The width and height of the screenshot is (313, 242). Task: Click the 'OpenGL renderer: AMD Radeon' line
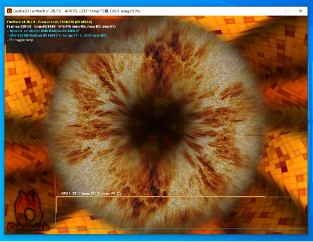coord(44,31)
